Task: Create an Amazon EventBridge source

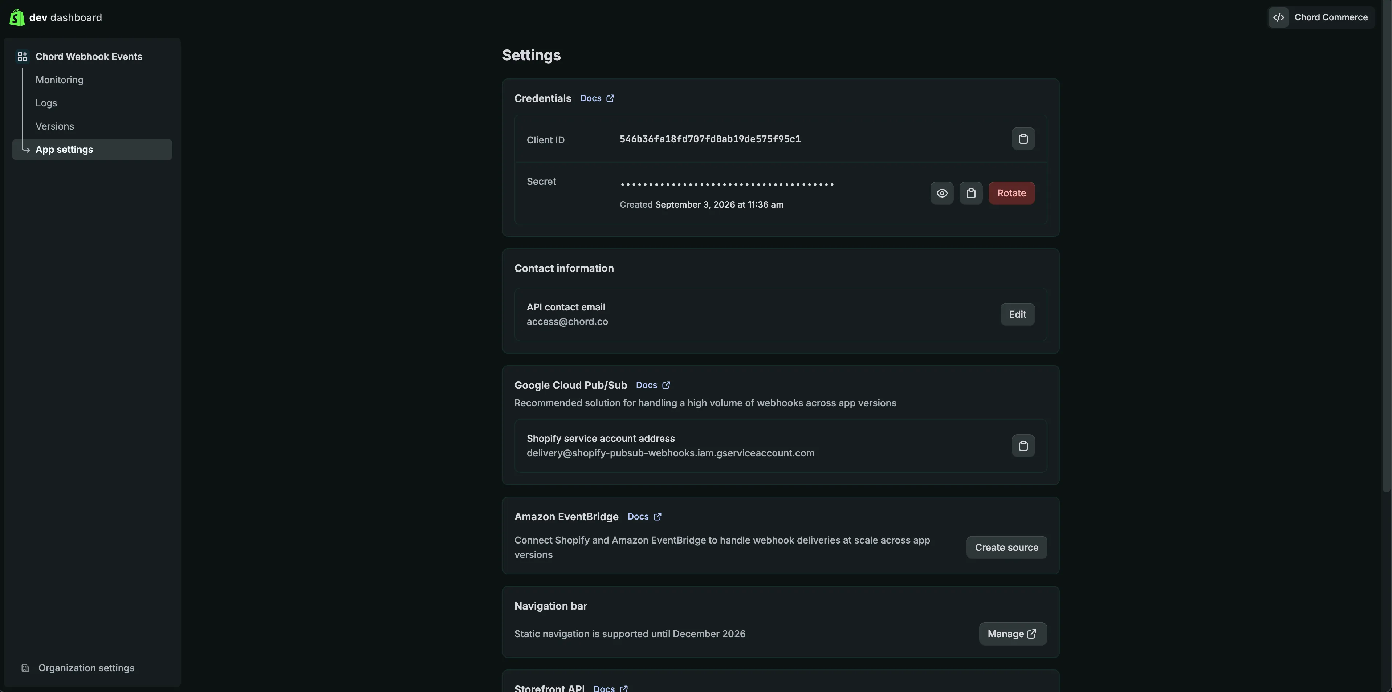Action: [1006, 547]
